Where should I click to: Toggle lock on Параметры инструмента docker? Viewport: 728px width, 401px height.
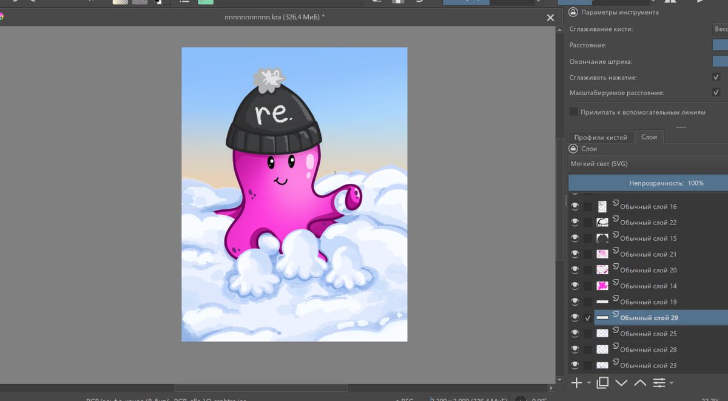tap(573, 12)
